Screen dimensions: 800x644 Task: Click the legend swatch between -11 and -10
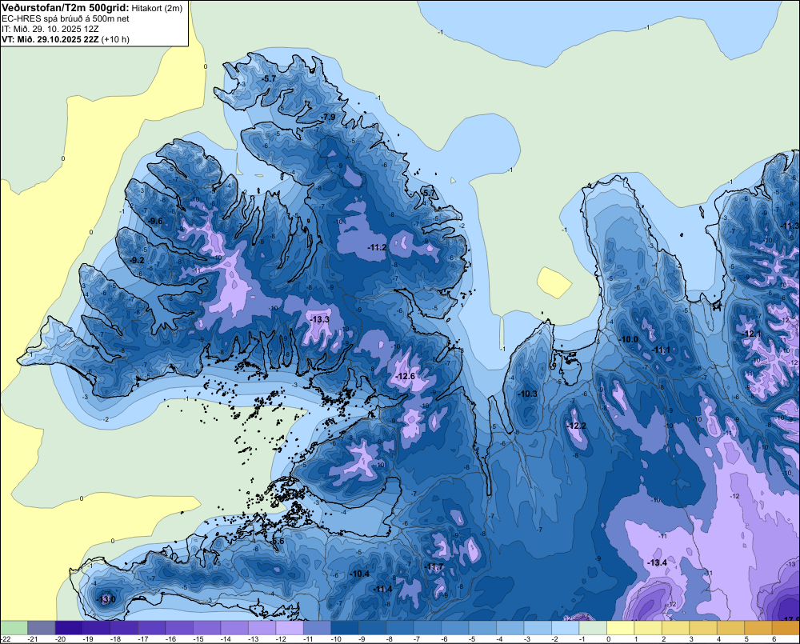coord(317,628)
